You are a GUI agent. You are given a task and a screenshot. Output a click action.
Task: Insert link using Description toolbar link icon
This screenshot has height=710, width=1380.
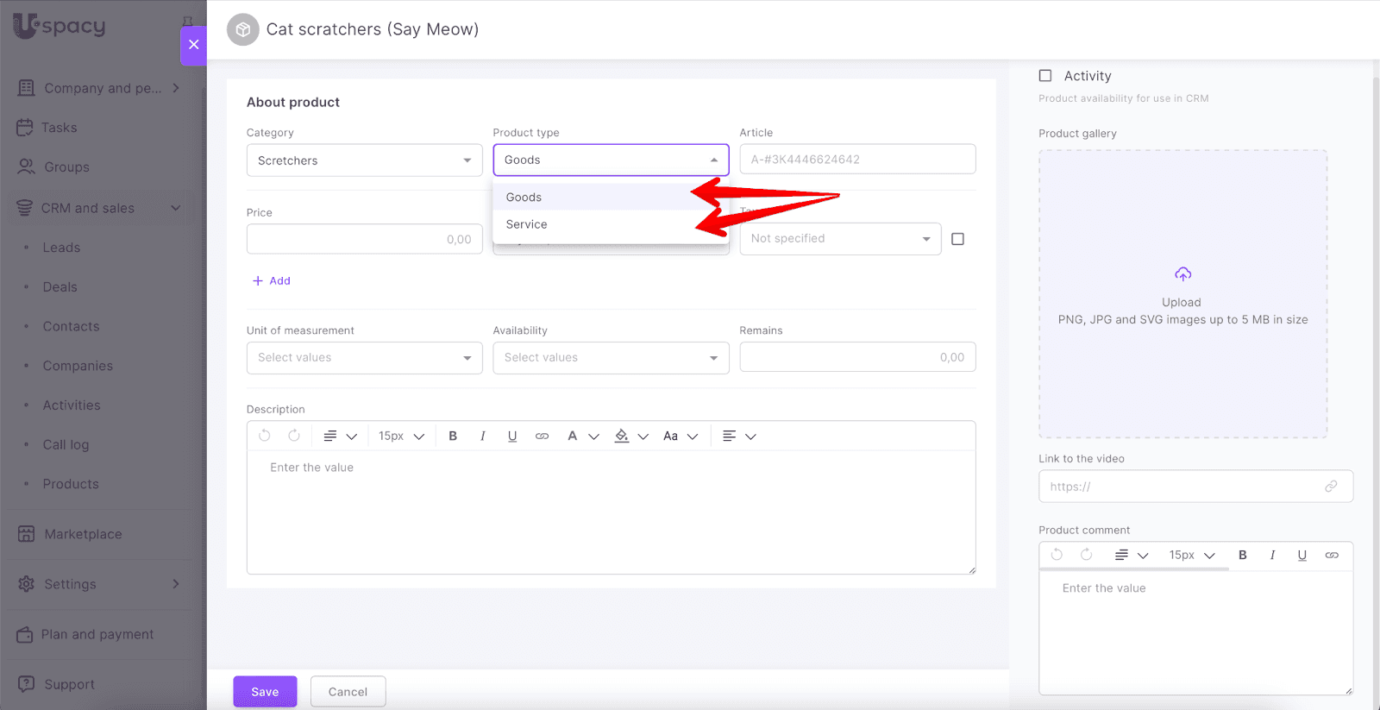[542, 437]
